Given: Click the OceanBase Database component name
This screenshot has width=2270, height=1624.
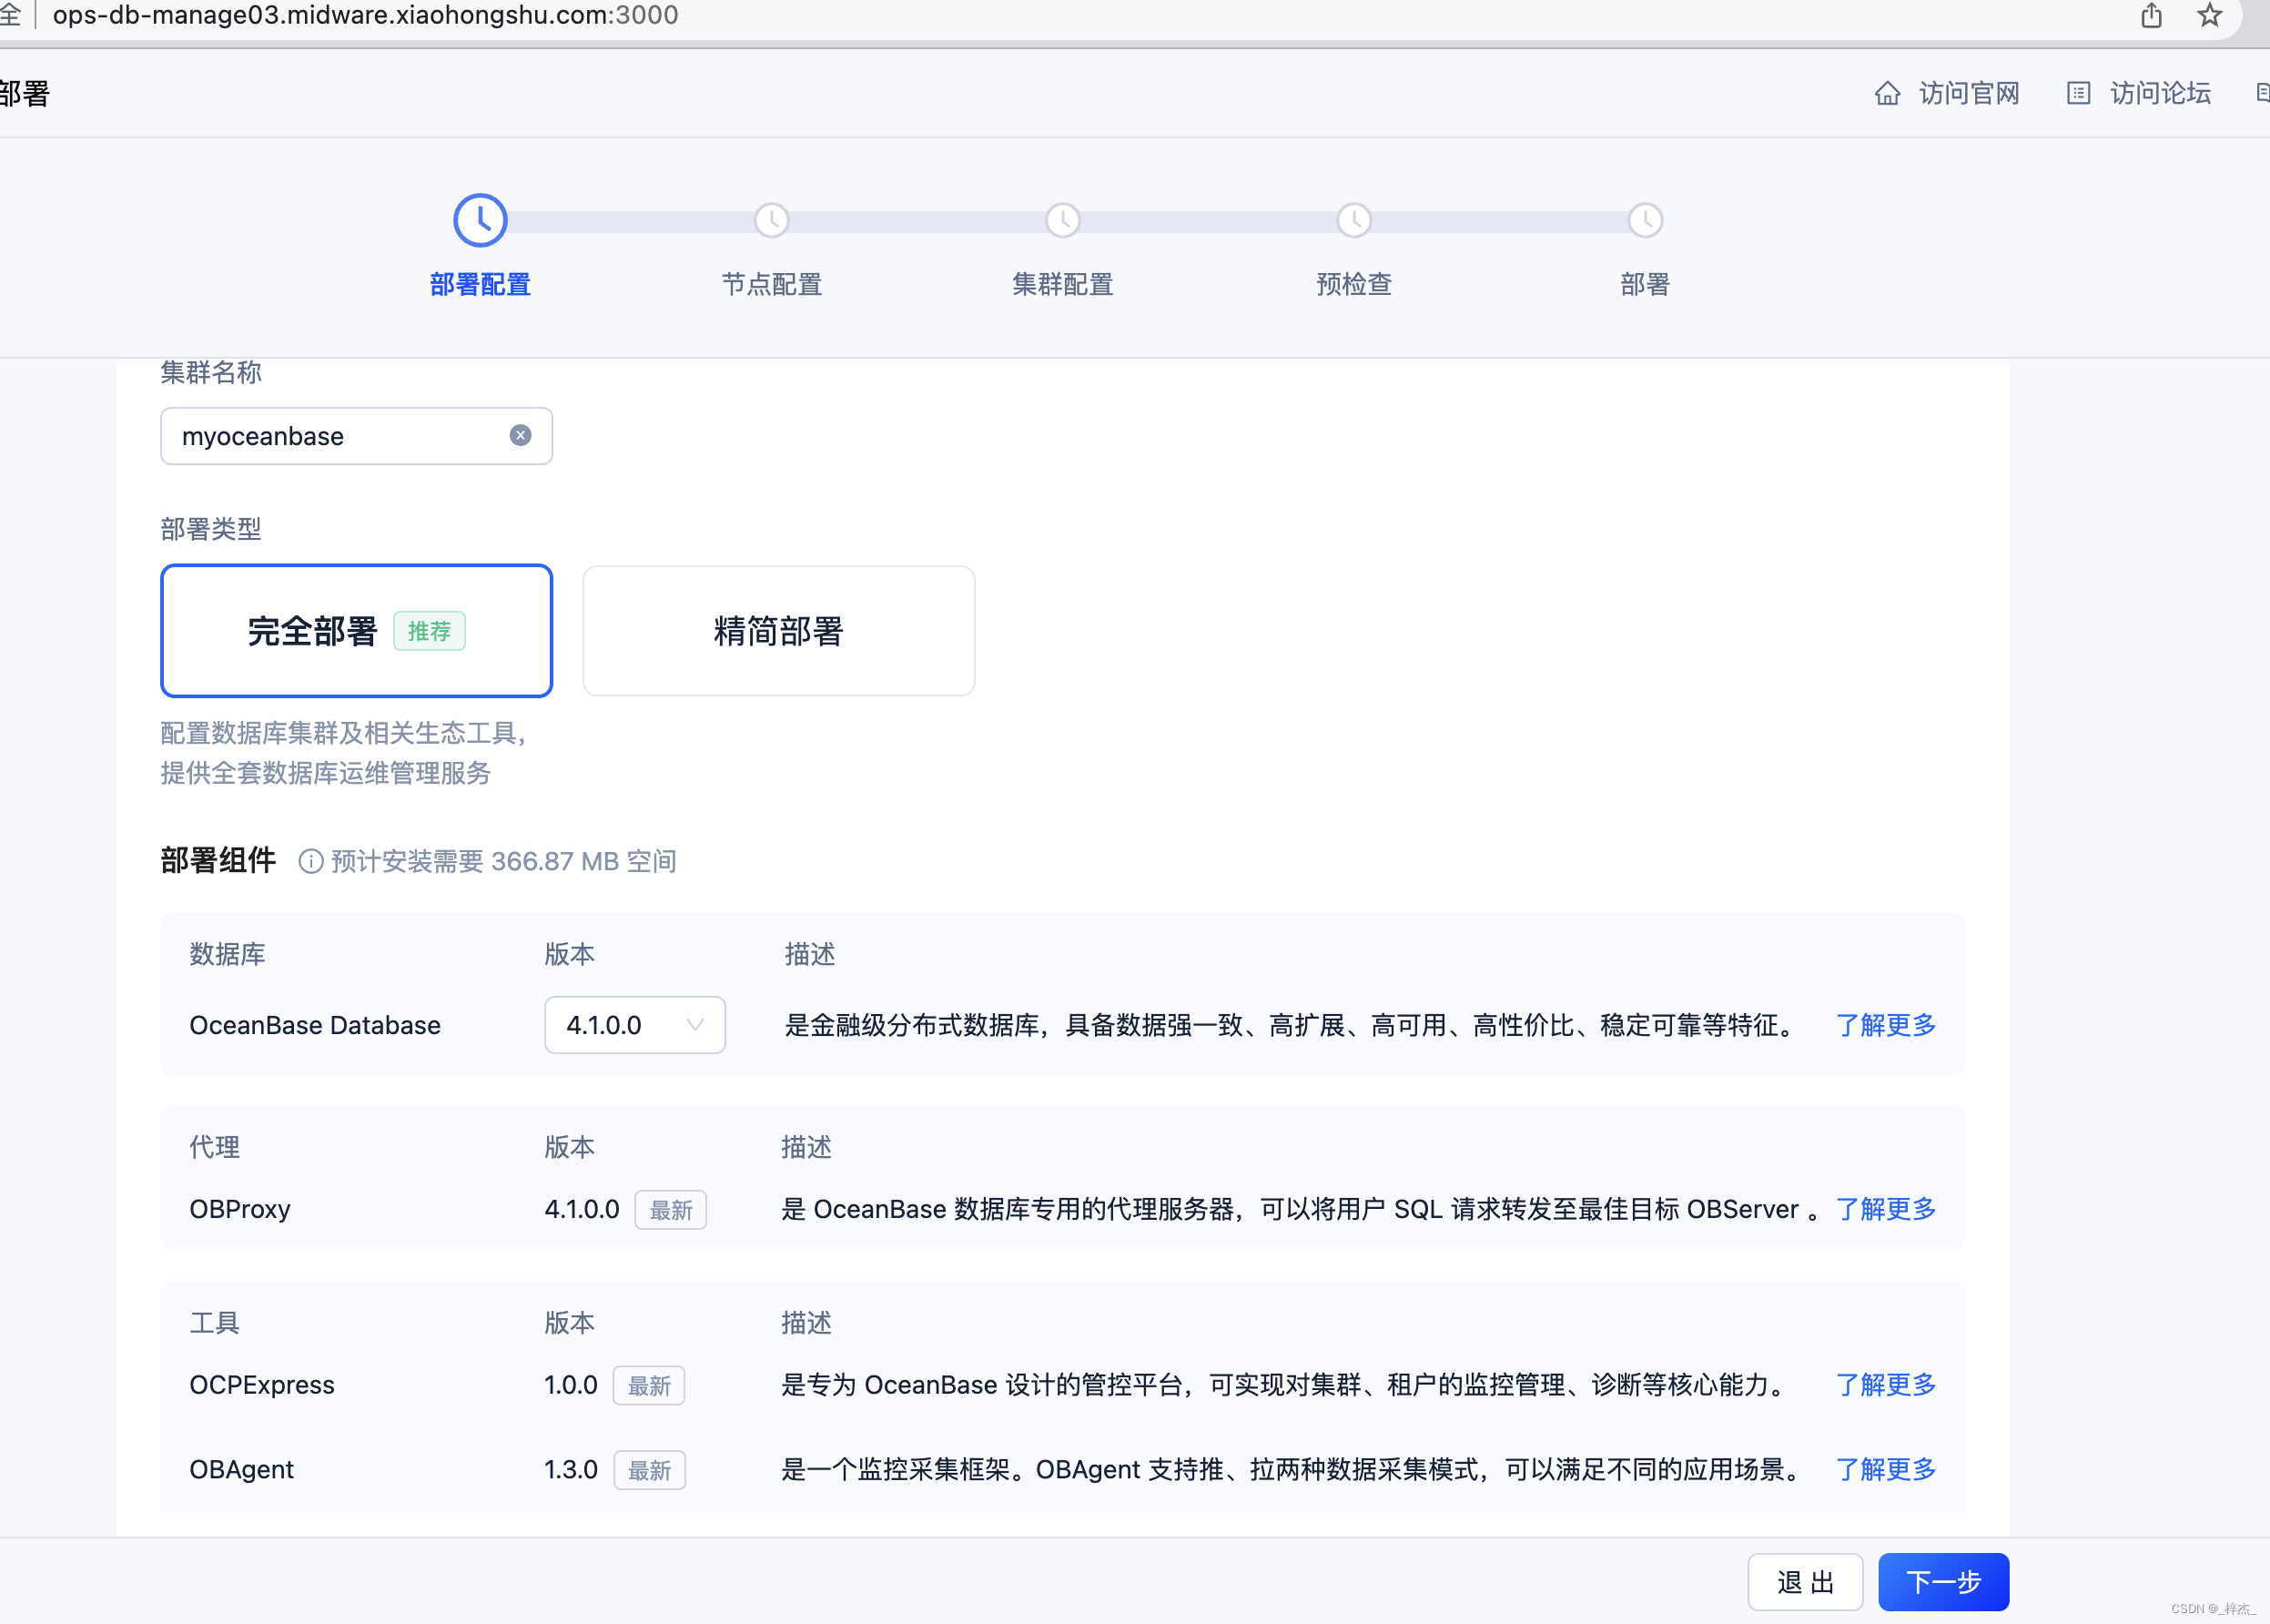Looking at the screenshot, I should (x=315, y=1025).
